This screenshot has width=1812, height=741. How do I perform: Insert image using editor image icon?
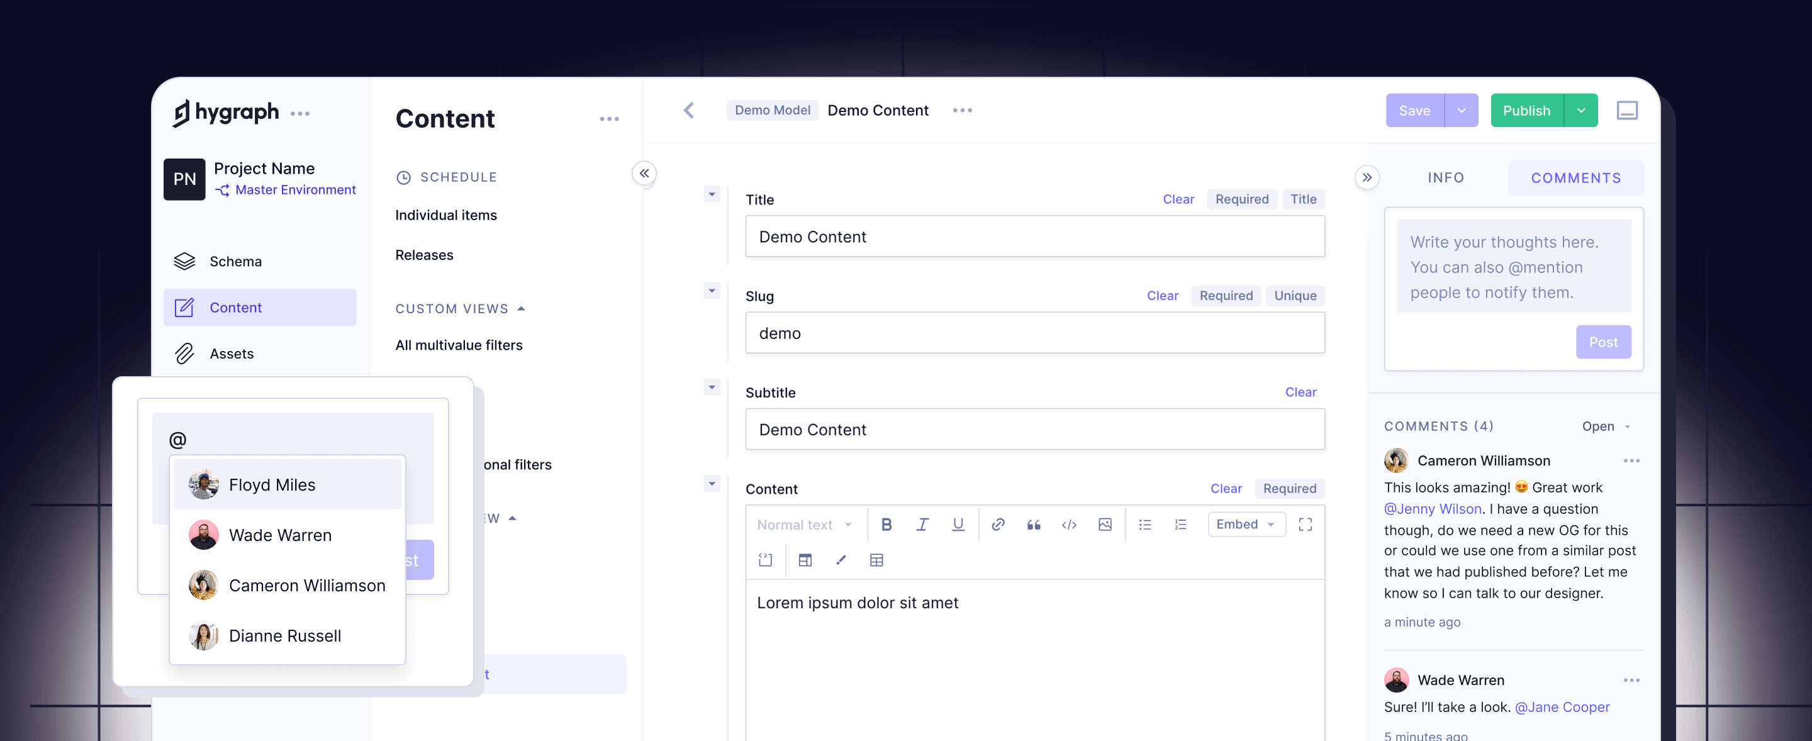click(1104, 525)
